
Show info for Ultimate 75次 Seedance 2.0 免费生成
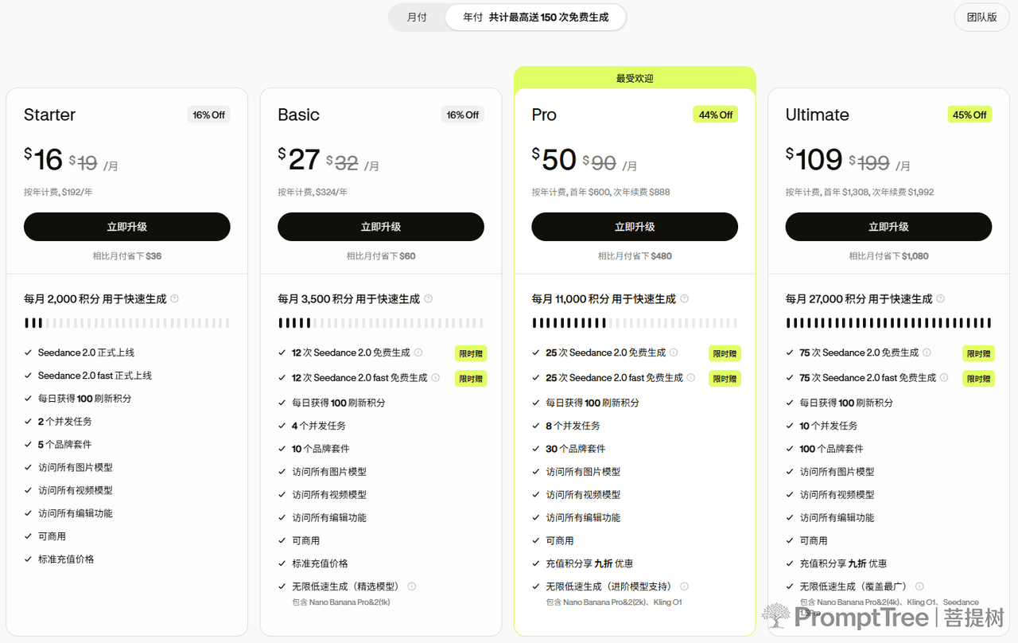coord(927,353)
